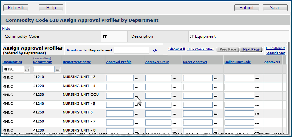292x137 pixels.
Task: Hide Quick Filter row
Action: [x=200, y=49]
